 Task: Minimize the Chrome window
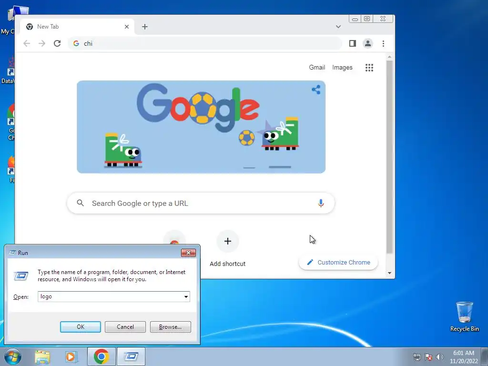355,19
